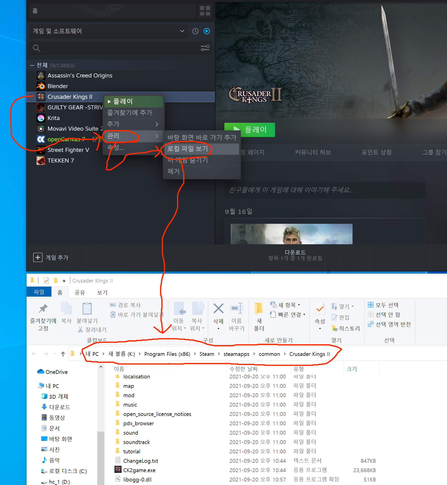447x485 pixels.
Task: Click the 복사 icon in clipboard group
Action: 66,309
